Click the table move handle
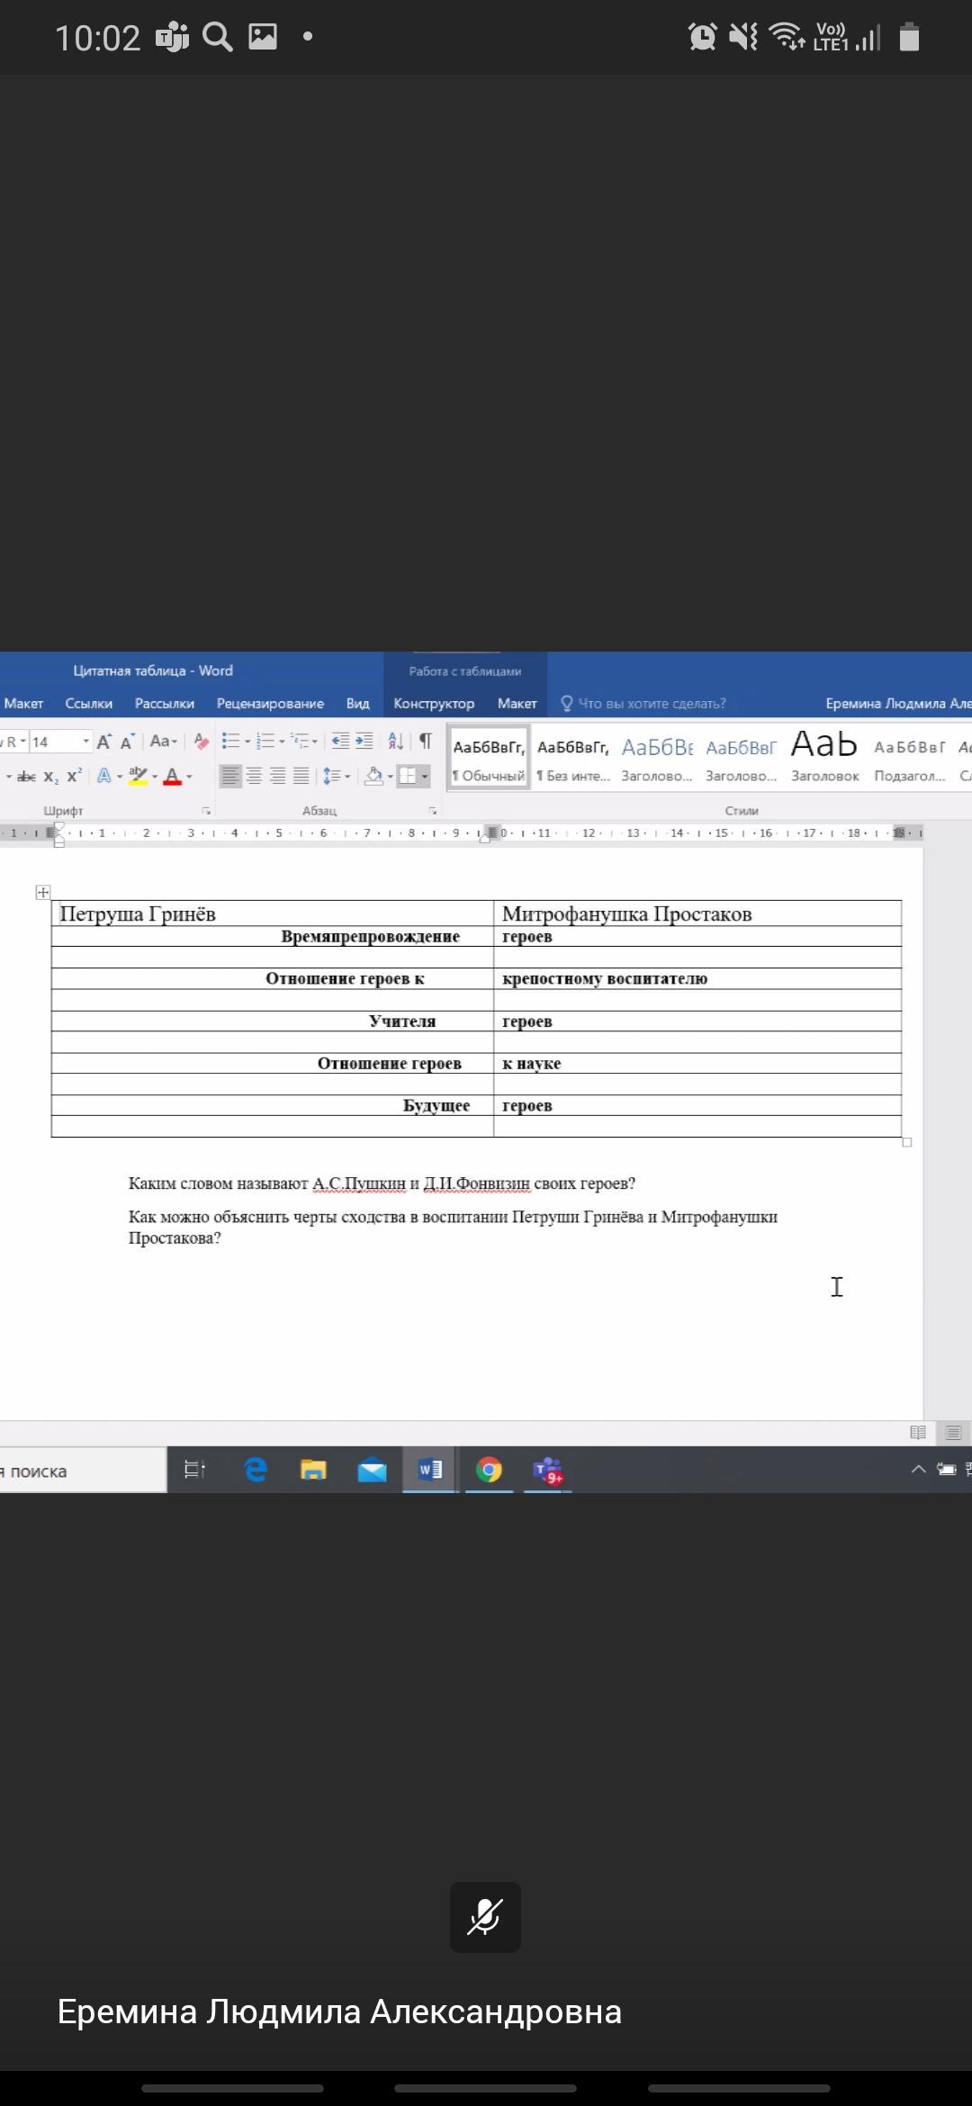972x2106 pixels. click(x=42, y=892)
